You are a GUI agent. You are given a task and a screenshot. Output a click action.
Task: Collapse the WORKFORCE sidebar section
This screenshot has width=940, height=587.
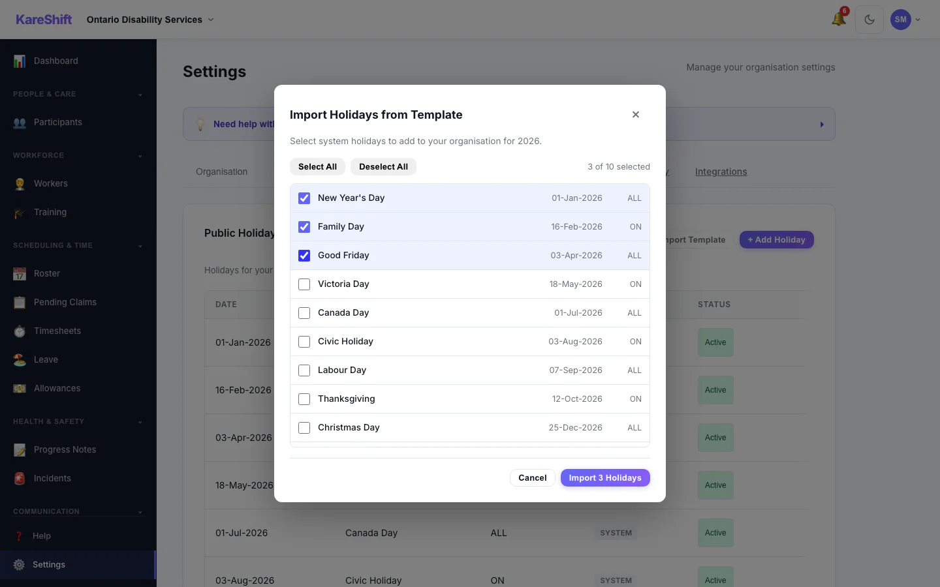tap(140, 156)
